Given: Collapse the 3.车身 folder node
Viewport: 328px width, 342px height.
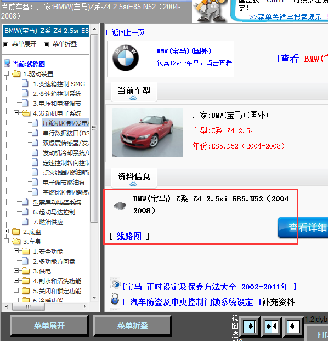Looking at the screenshot, I should tap(7, 241).
